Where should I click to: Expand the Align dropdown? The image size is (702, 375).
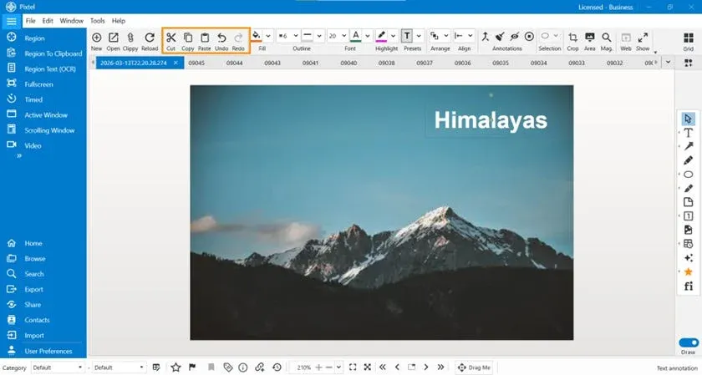(x=470, y=36)
